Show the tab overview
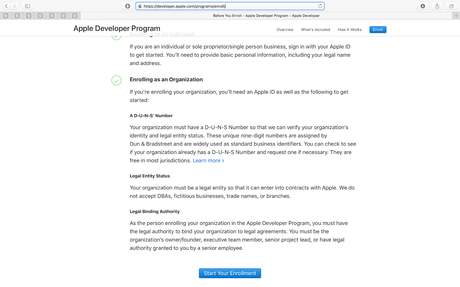 tap(451, 6)
